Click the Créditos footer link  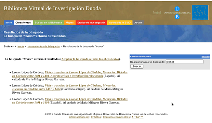coord(96,117)
